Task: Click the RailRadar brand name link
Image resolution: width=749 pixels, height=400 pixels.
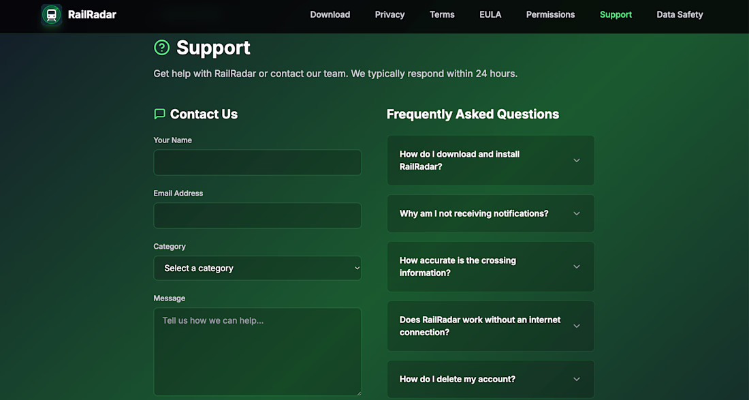Action: [x=92, y=15]
